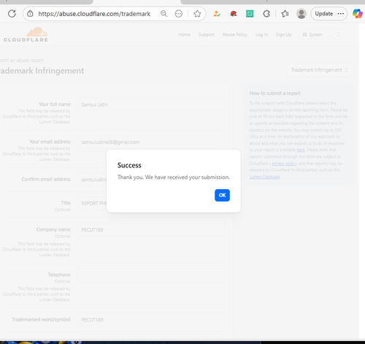Click the Sign Up link

[284, 34]
